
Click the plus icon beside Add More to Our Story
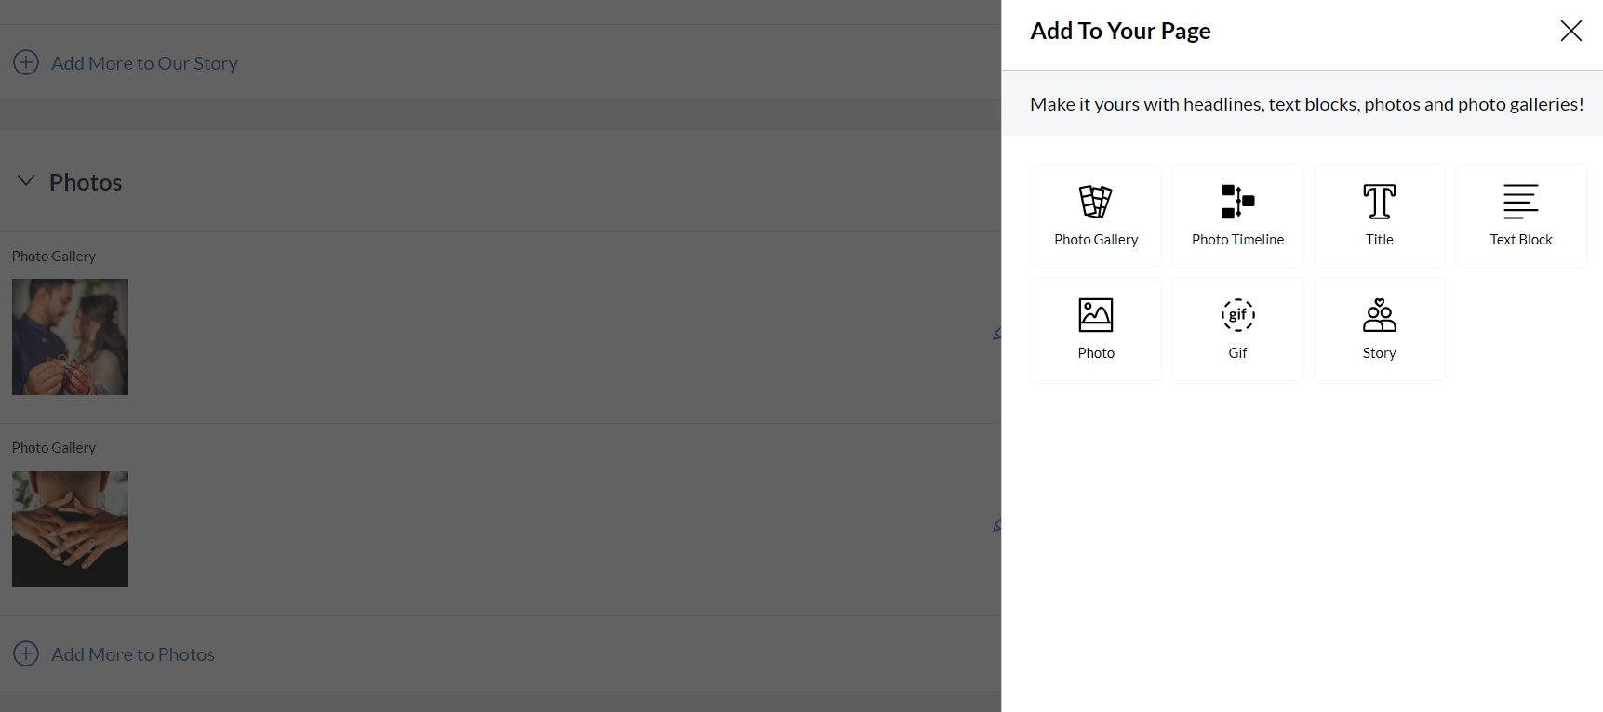point(26,62)
